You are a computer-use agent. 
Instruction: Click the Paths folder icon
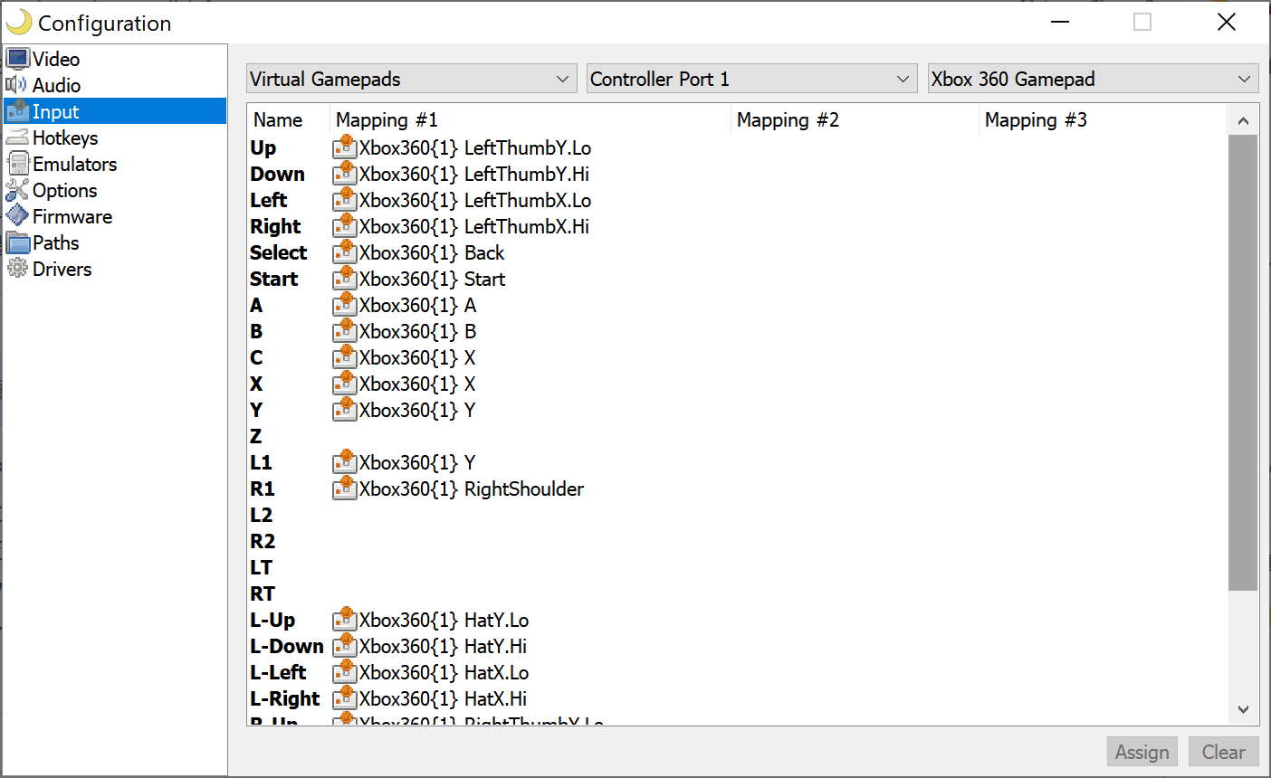18,242
